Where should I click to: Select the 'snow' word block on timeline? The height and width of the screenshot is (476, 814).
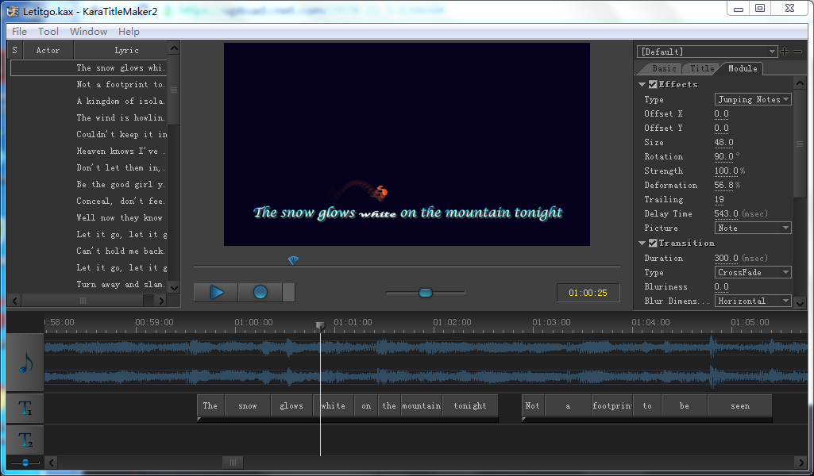pyautogui.click(x=248, y=406)
